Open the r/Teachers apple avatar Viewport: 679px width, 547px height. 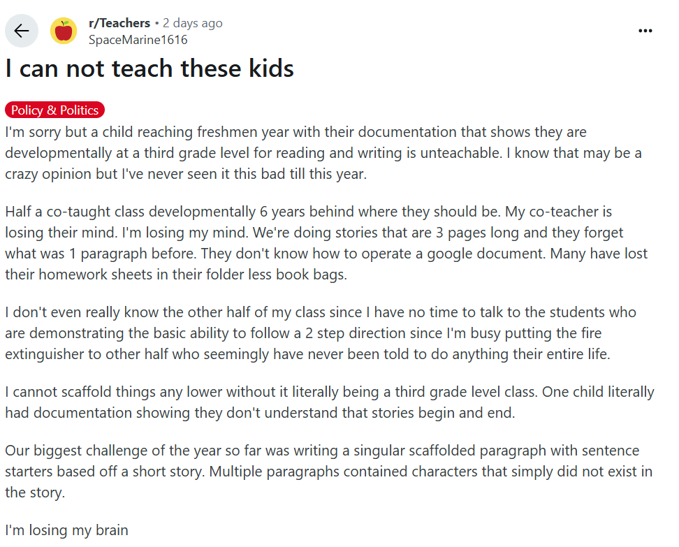tap(64, 31)
